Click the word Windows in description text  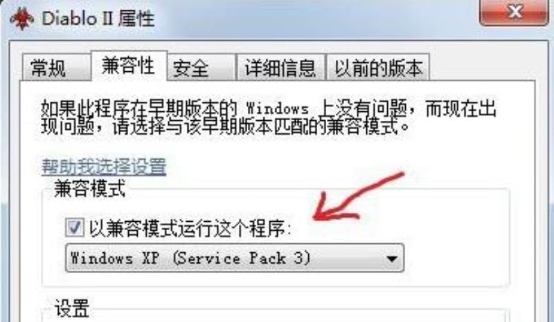tap(278, 108)
